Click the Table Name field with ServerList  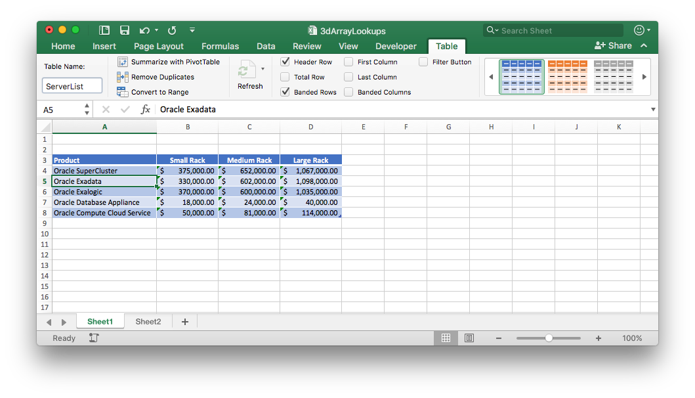72,86
